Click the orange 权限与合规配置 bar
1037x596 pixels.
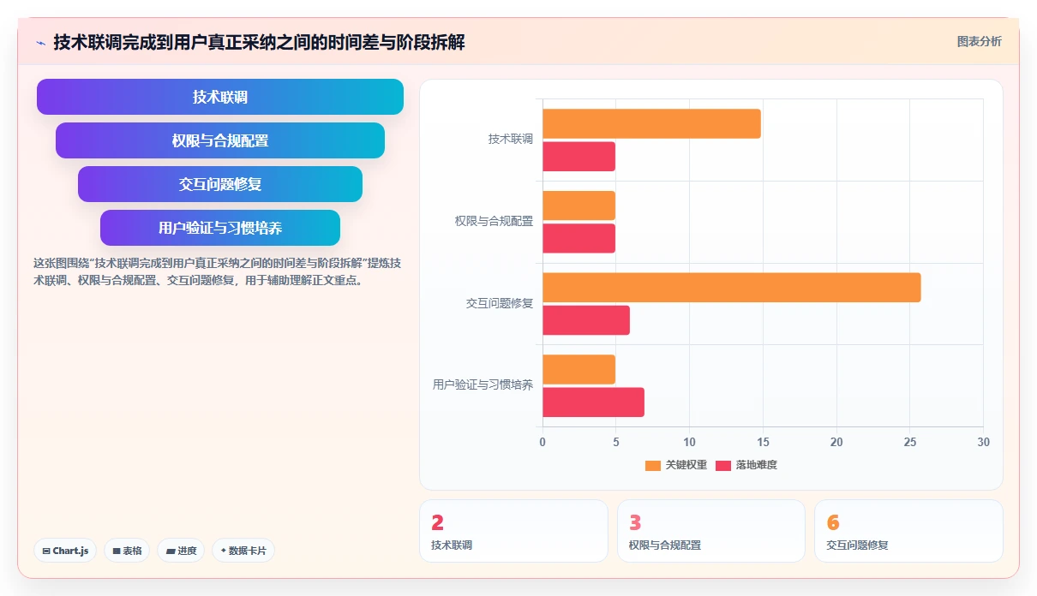(579, 206)
